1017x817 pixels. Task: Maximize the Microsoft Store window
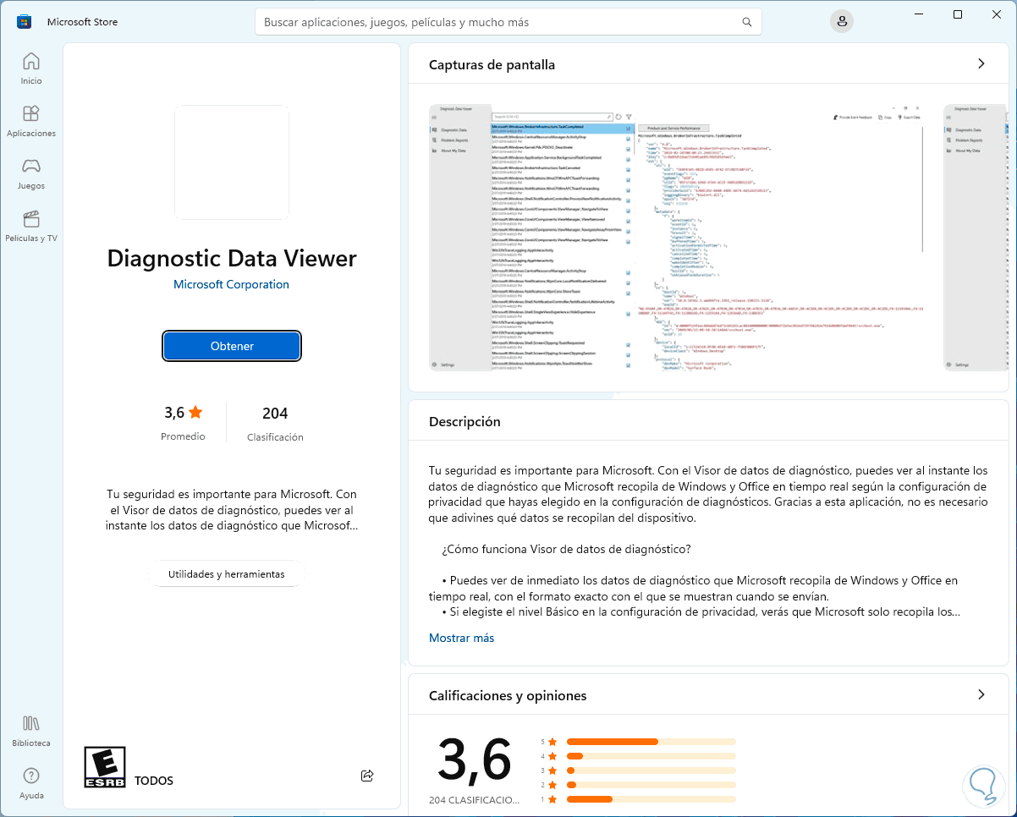[958, 14]
